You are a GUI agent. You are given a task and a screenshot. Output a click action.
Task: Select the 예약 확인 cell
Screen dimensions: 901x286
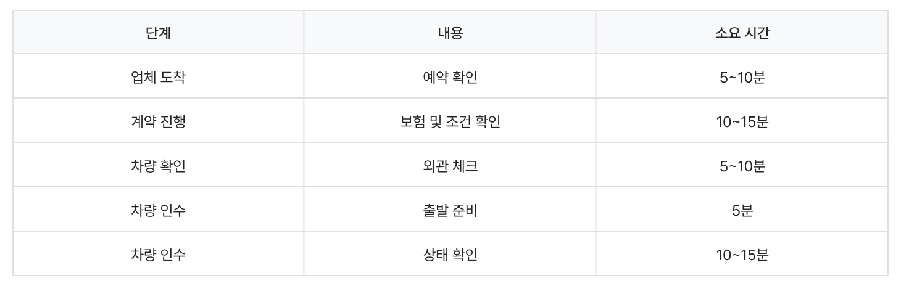click(449, 76)
